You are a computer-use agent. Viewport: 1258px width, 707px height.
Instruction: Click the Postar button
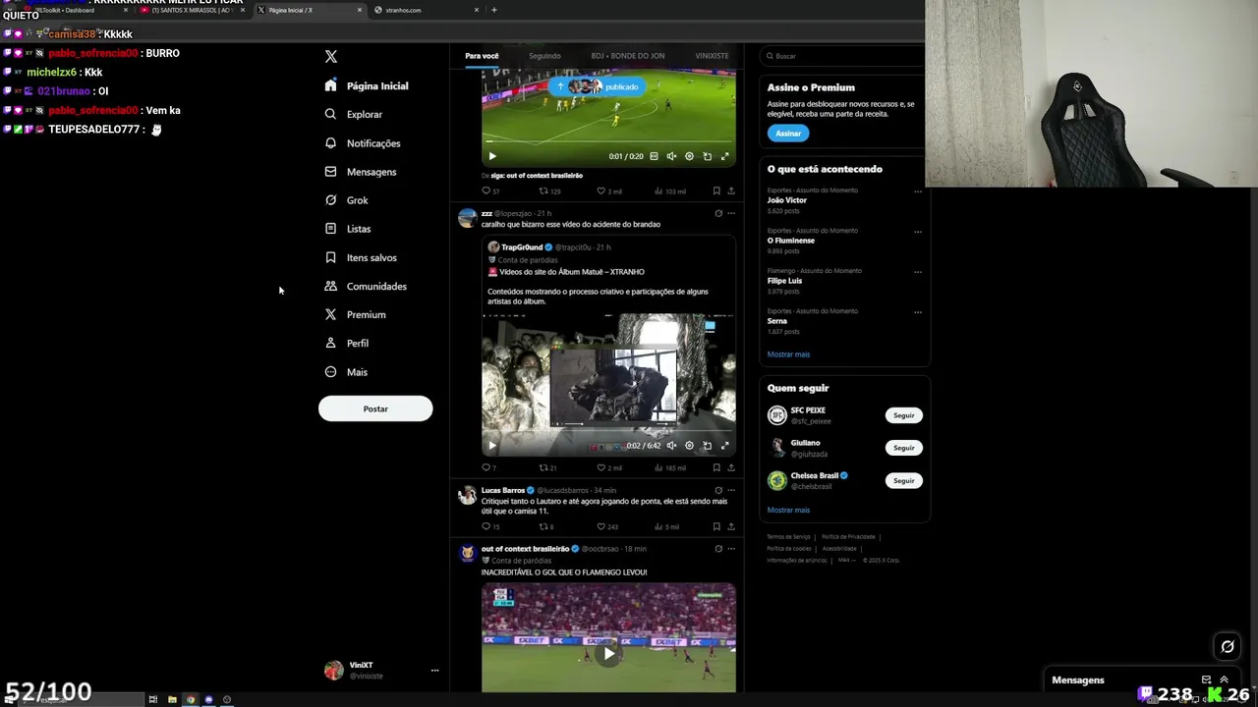click(375, 408)
